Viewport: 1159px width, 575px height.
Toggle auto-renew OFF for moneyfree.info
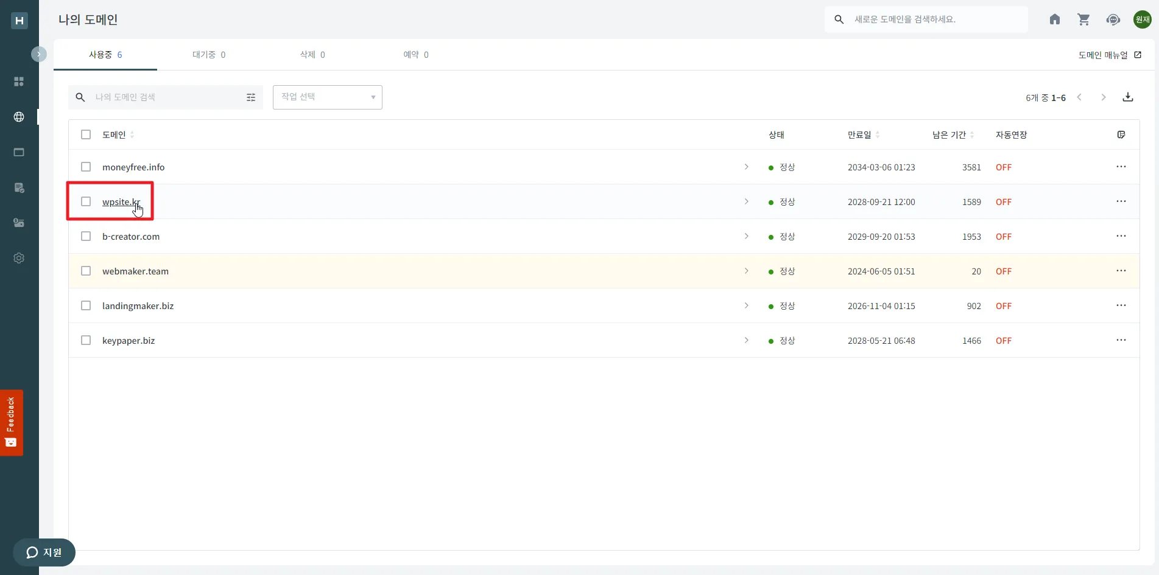pyautogui.click(x=1003, y=167)
